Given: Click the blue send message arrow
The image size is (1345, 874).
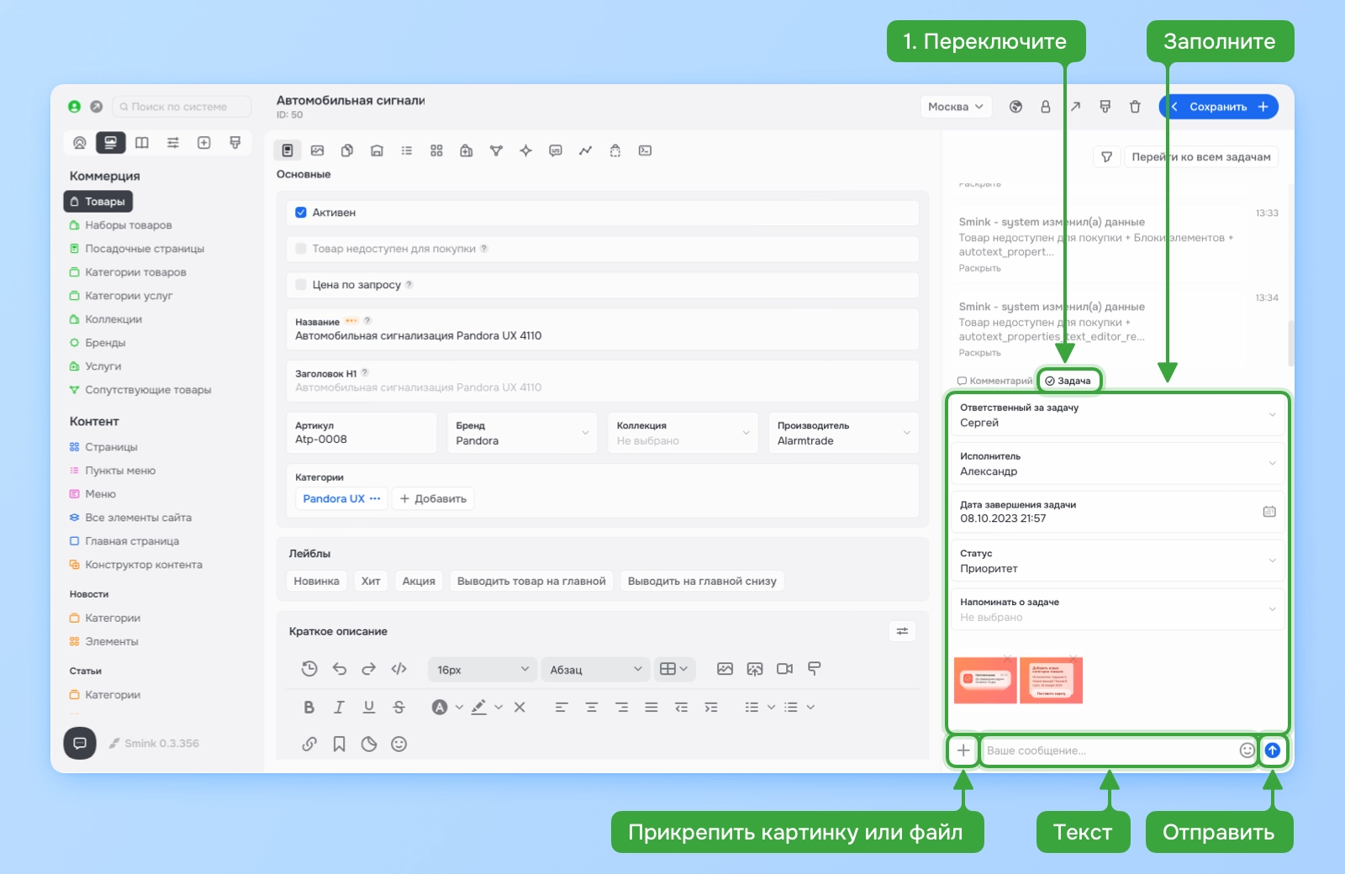Looking at the screenshot, I should tap(1273, 750).
